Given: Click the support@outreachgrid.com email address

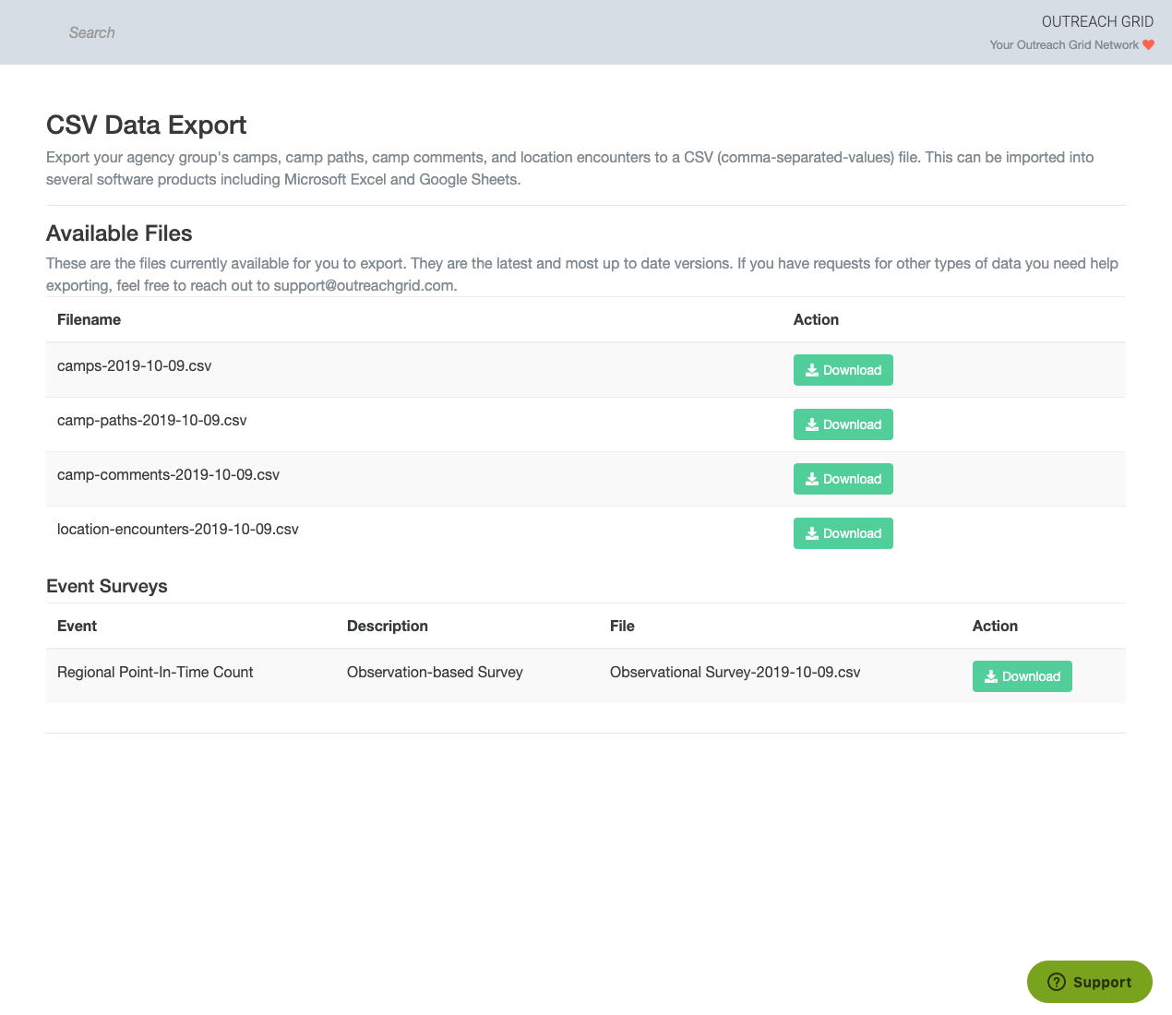Looking at the screenshot, I should (x=364, y=285).
